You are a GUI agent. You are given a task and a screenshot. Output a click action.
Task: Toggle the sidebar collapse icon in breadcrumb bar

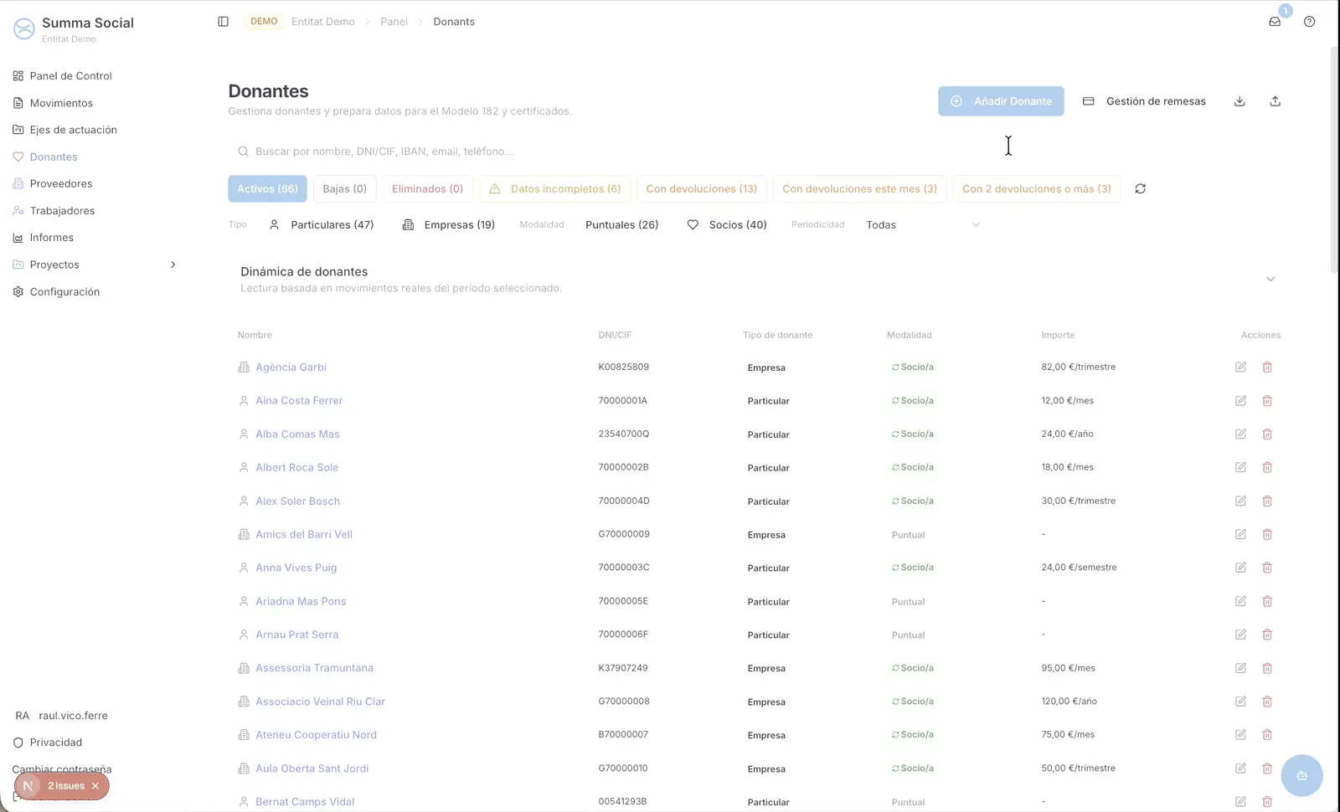coord(223,22)
